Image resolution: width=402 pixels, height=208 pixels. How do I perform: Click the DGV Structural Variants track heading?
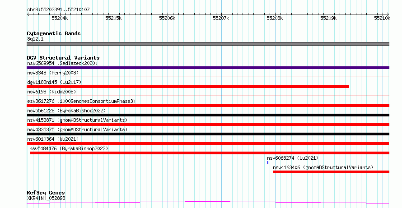click(63, 58)
